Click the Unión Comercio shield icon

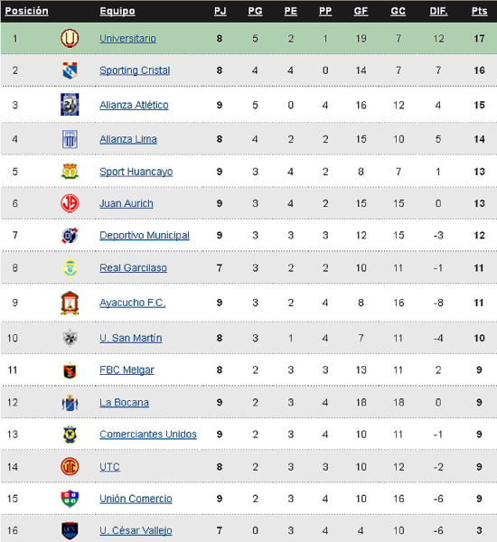[70, 499]
